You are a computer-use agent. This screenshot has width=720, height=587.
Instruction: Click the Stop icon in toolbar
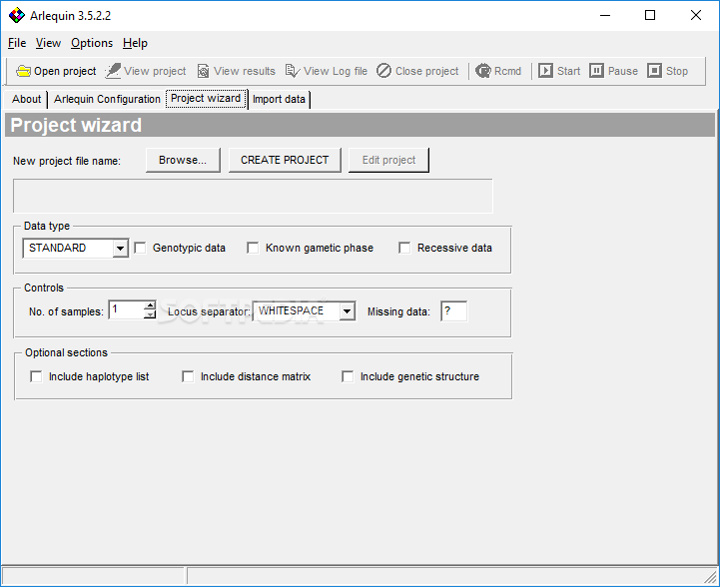[x=654, y=71]
